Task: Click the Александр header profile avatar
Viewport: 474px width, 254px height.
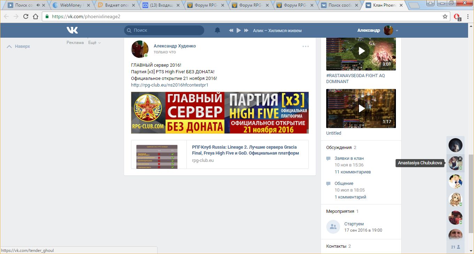Action: [388, 30]
